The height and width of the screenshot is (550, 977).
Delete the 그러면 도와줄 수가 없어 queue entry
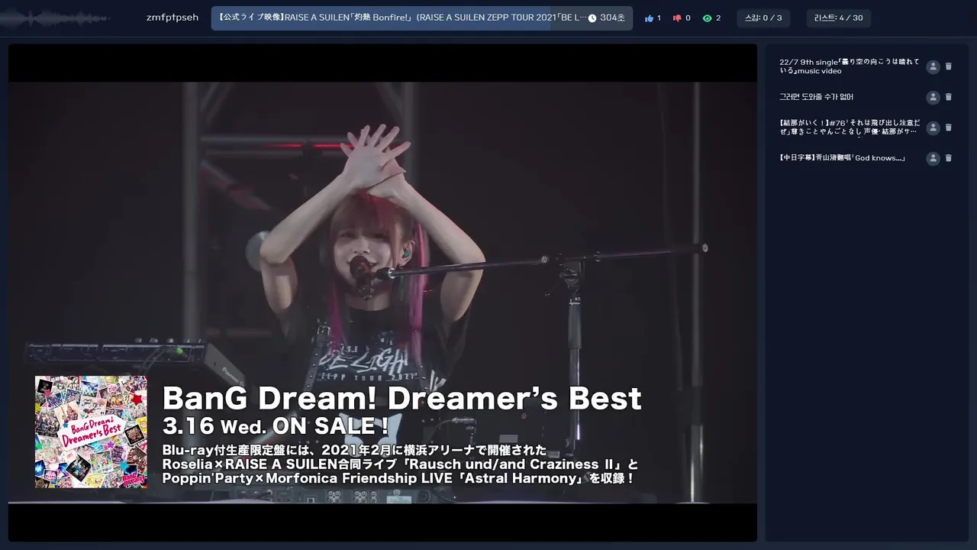[x=949, y=97]
